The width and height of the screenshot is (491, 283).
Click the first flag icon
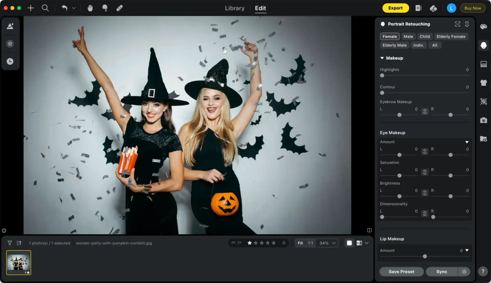234,243
